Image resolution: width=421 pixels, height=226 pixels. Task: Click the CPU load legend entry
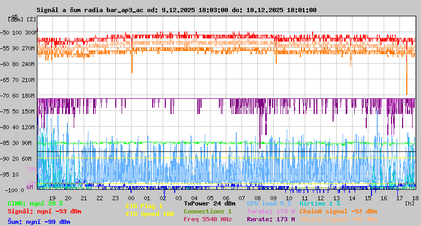click(x=269, y=203)
